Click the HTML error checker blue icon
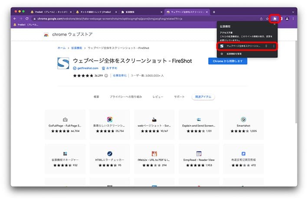 110,154
